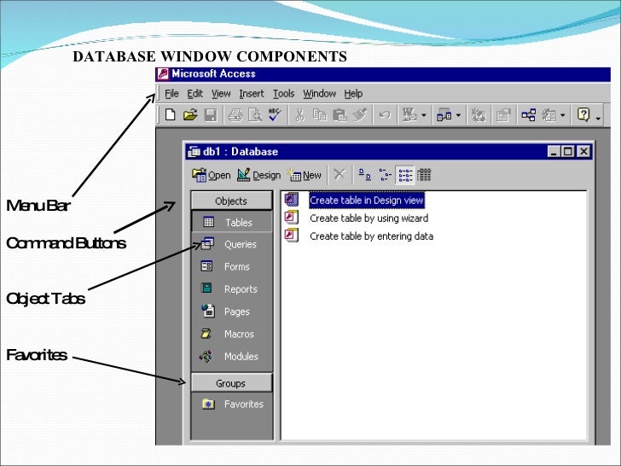Run the ABC Spelling check icon
The height and width of the screenshot is (466, 621).
pos(275,115)
